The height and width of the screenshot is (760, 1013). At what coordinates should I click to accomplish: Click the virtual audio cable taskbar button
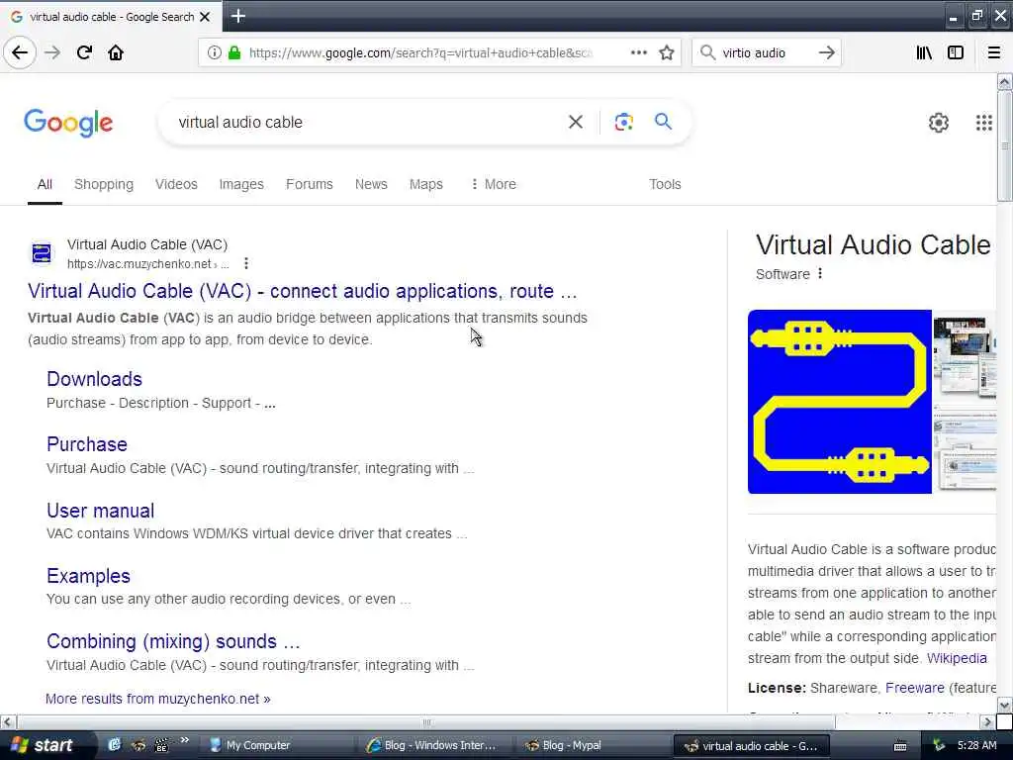pyautogui.click(x=753, y=745)
